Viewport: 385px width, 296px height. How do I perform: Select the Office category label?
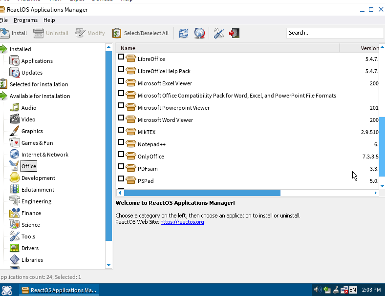click(x=29, y=166)
